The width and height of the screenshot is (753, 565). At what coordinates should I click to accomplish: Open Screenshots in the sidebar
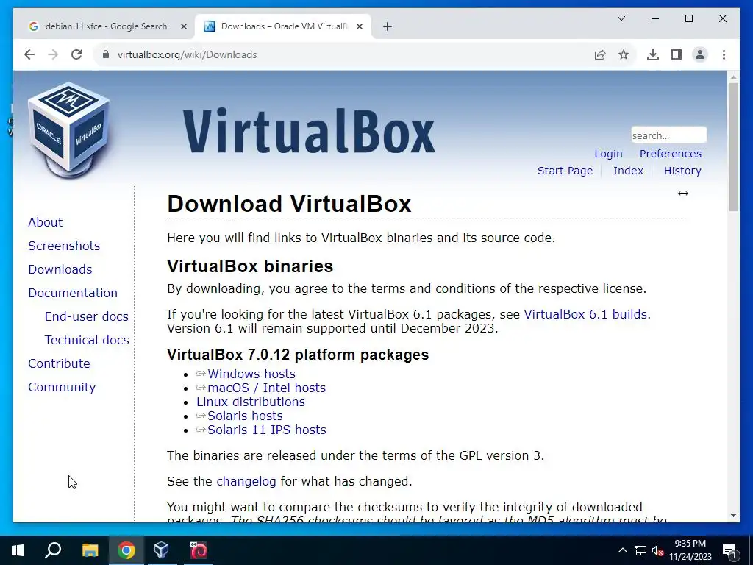tap(64, 246)
